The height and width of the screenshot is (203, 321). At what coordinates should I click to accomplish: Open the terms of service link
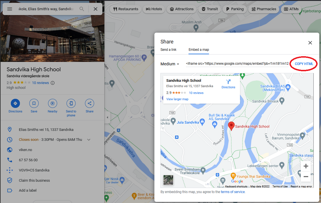(233, 192)
